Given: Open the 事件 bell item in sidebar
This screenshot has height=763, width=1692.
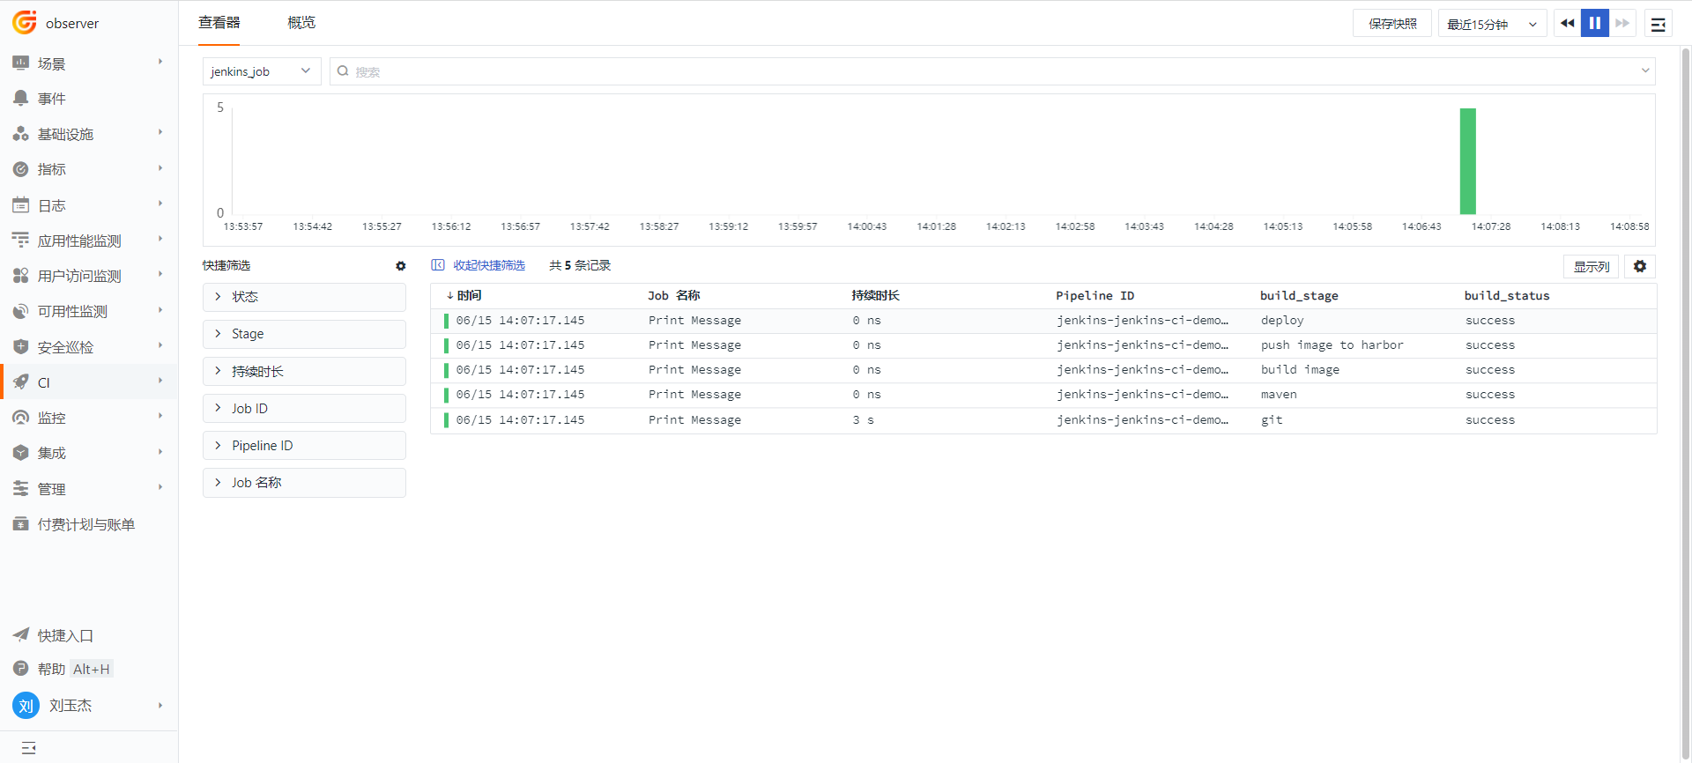Looking at the screenshot, I should (x=21, y=99).
